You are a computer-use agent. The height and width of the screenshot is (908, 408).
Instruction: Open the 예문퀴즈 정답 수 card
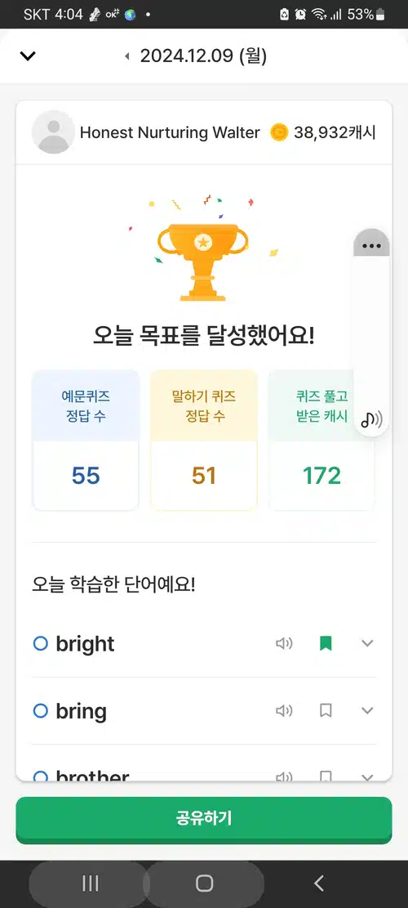86,440
